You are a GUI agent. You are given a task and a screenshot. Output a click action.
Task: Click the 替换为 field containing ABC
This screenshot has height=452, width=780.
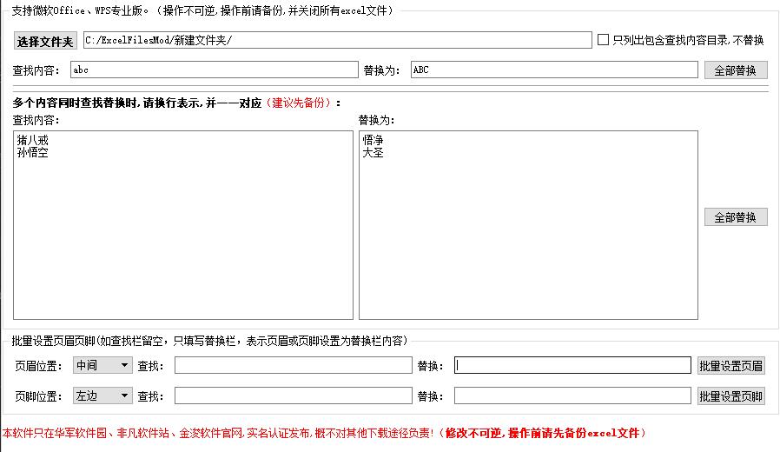[554, 70]
